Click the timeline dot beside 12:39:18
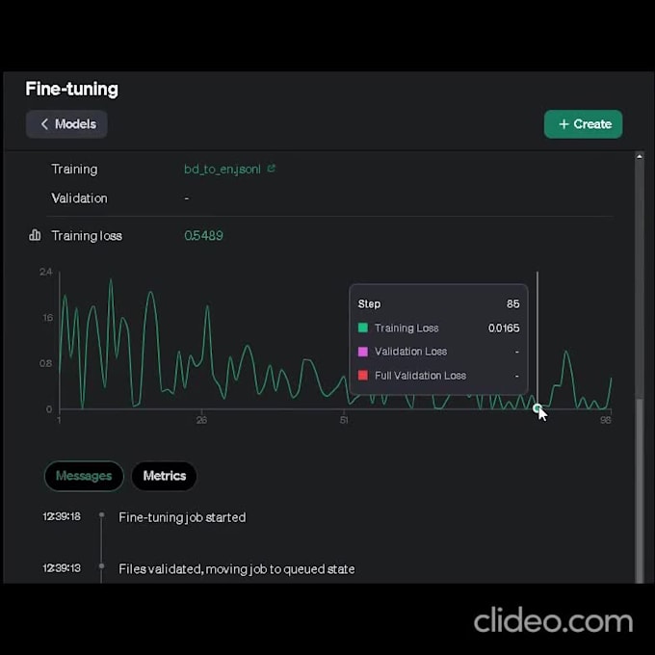This screenshot has height=655, width=655. (x=101, y=515)
